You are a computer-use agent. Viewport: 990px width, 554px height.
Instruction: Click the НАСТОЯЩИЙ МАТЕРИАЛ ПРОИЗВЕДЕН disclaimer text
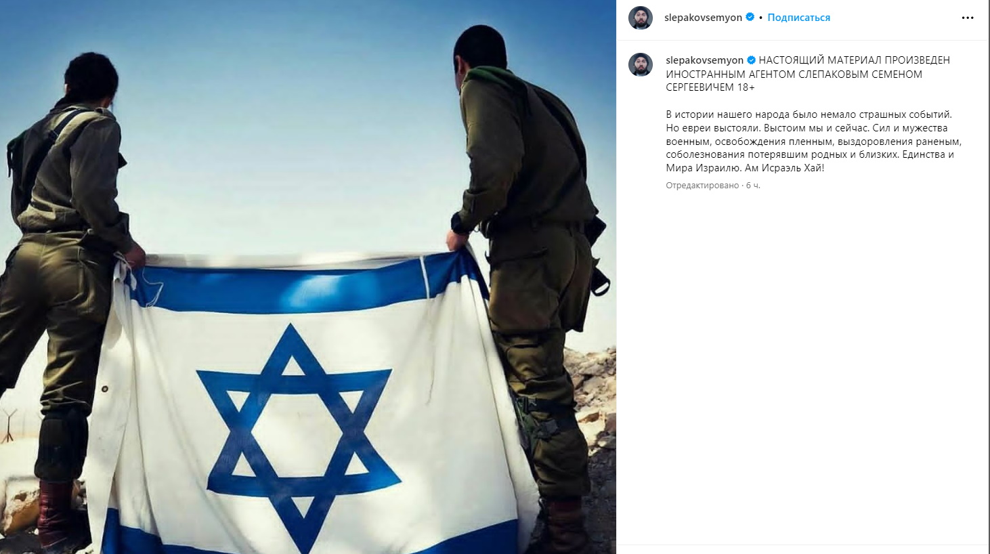[x=854, y=60]
